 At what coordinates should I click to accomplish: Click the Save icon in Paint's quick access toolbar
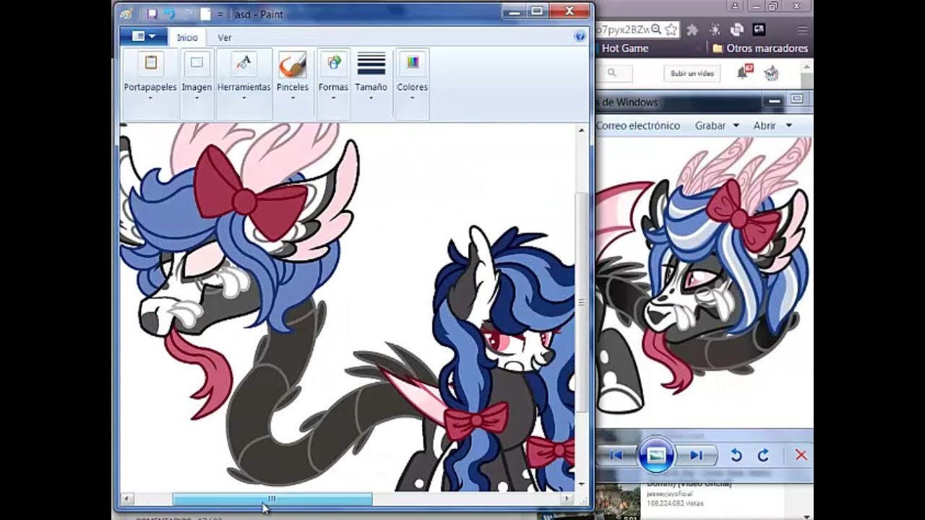pos(152,14)
